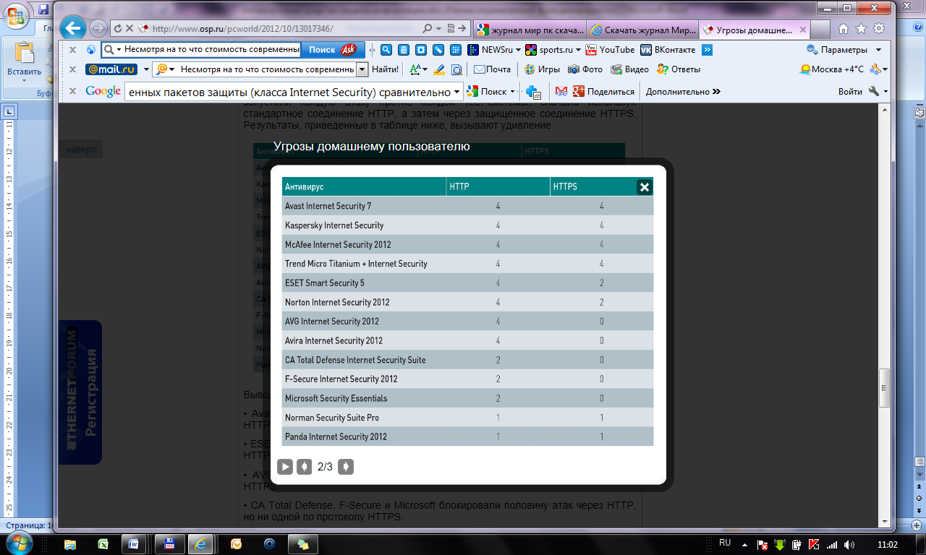The height and width of the screenshot is (555, 926).
Task: Open 'Фото' on the Mail.ru toolbar
Action: pos(585,69)
